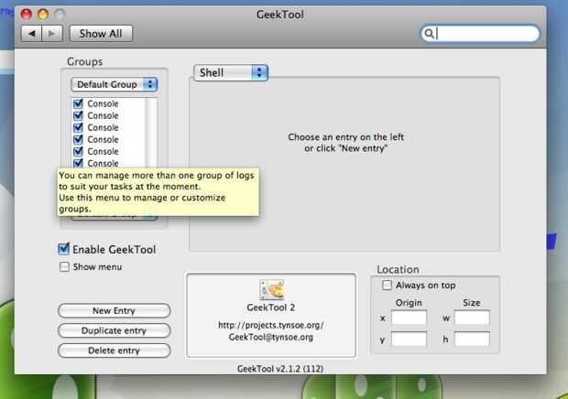Uncheck the third Console entry
The image size is (568, 399).
point(78,128)
